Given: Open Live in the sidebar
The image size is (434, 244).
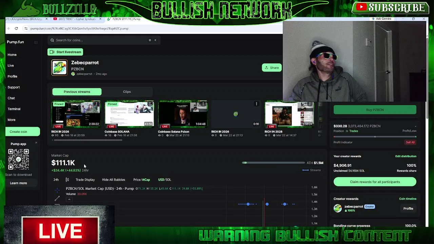Looking at the screenshot, I should coord(11,65).
